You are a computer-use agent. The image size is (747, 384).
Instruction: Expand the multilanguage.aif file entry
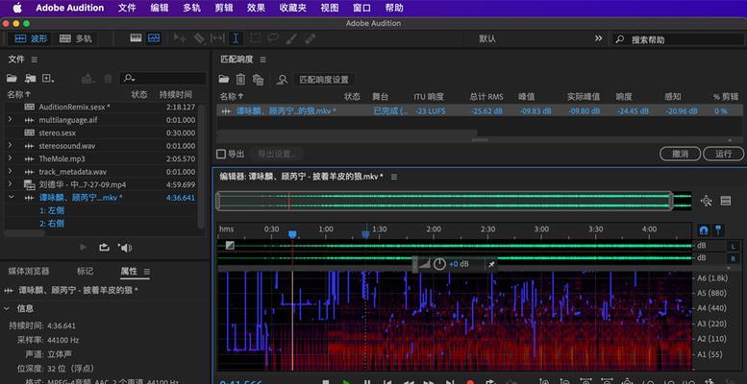[x=10, y=120]
